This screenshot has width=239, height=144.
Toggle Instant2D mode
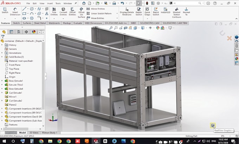[x=166, y=10]
